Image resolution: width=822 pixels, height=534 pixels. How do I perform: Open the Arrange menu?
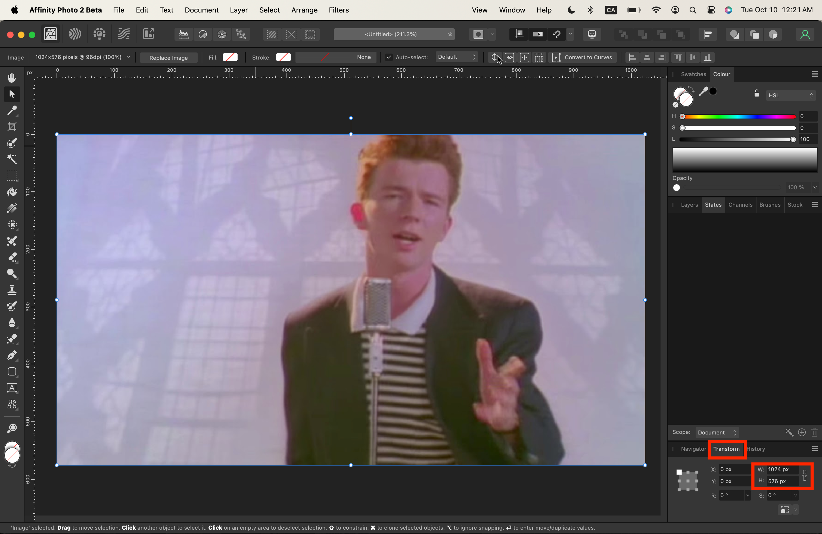pos(304,10)
